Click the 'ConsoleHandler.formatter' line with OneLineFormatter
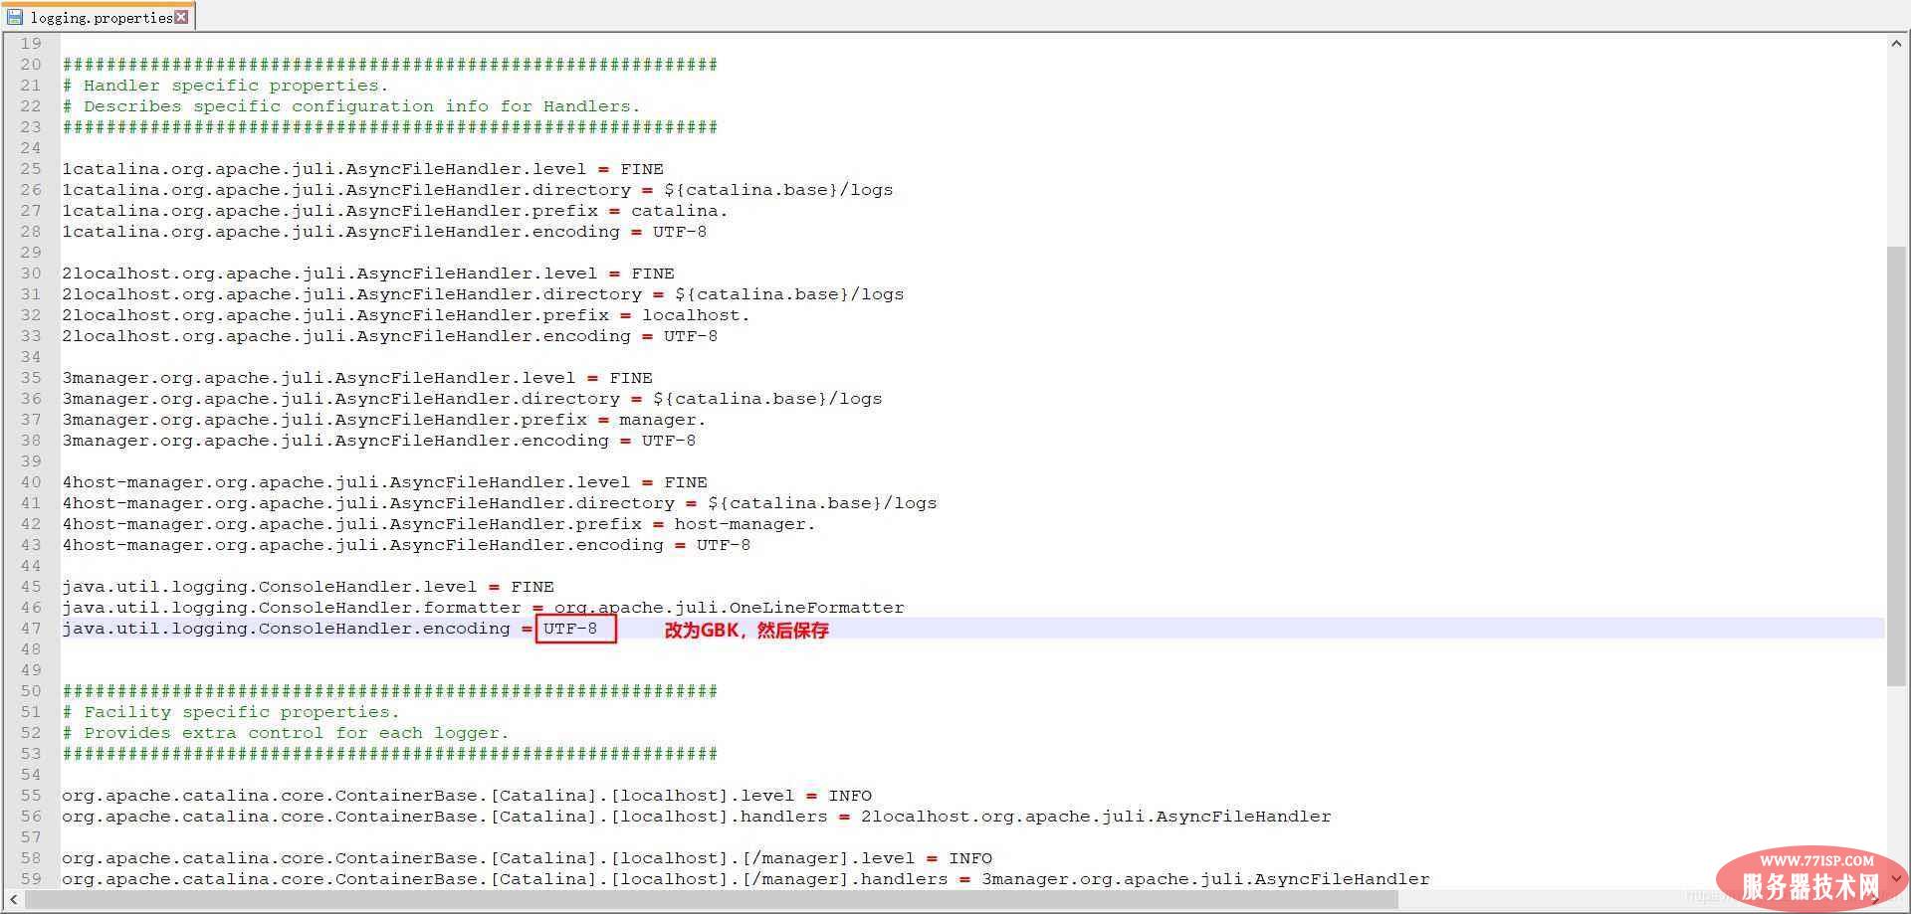 (483, 608)
